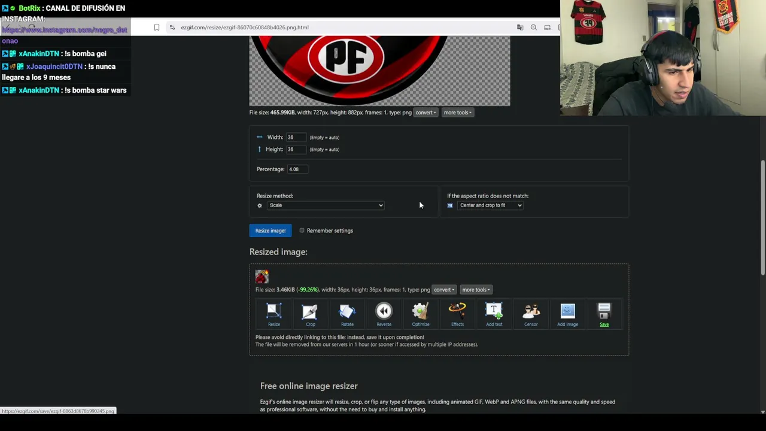Click the browser address bar URL

245,27
